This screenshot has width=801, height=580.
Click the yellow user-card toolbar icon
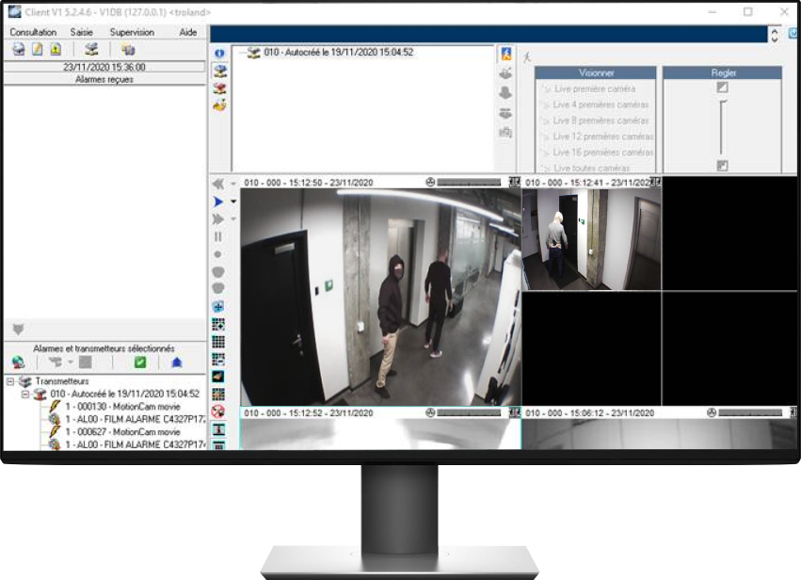tap(56, 49)
